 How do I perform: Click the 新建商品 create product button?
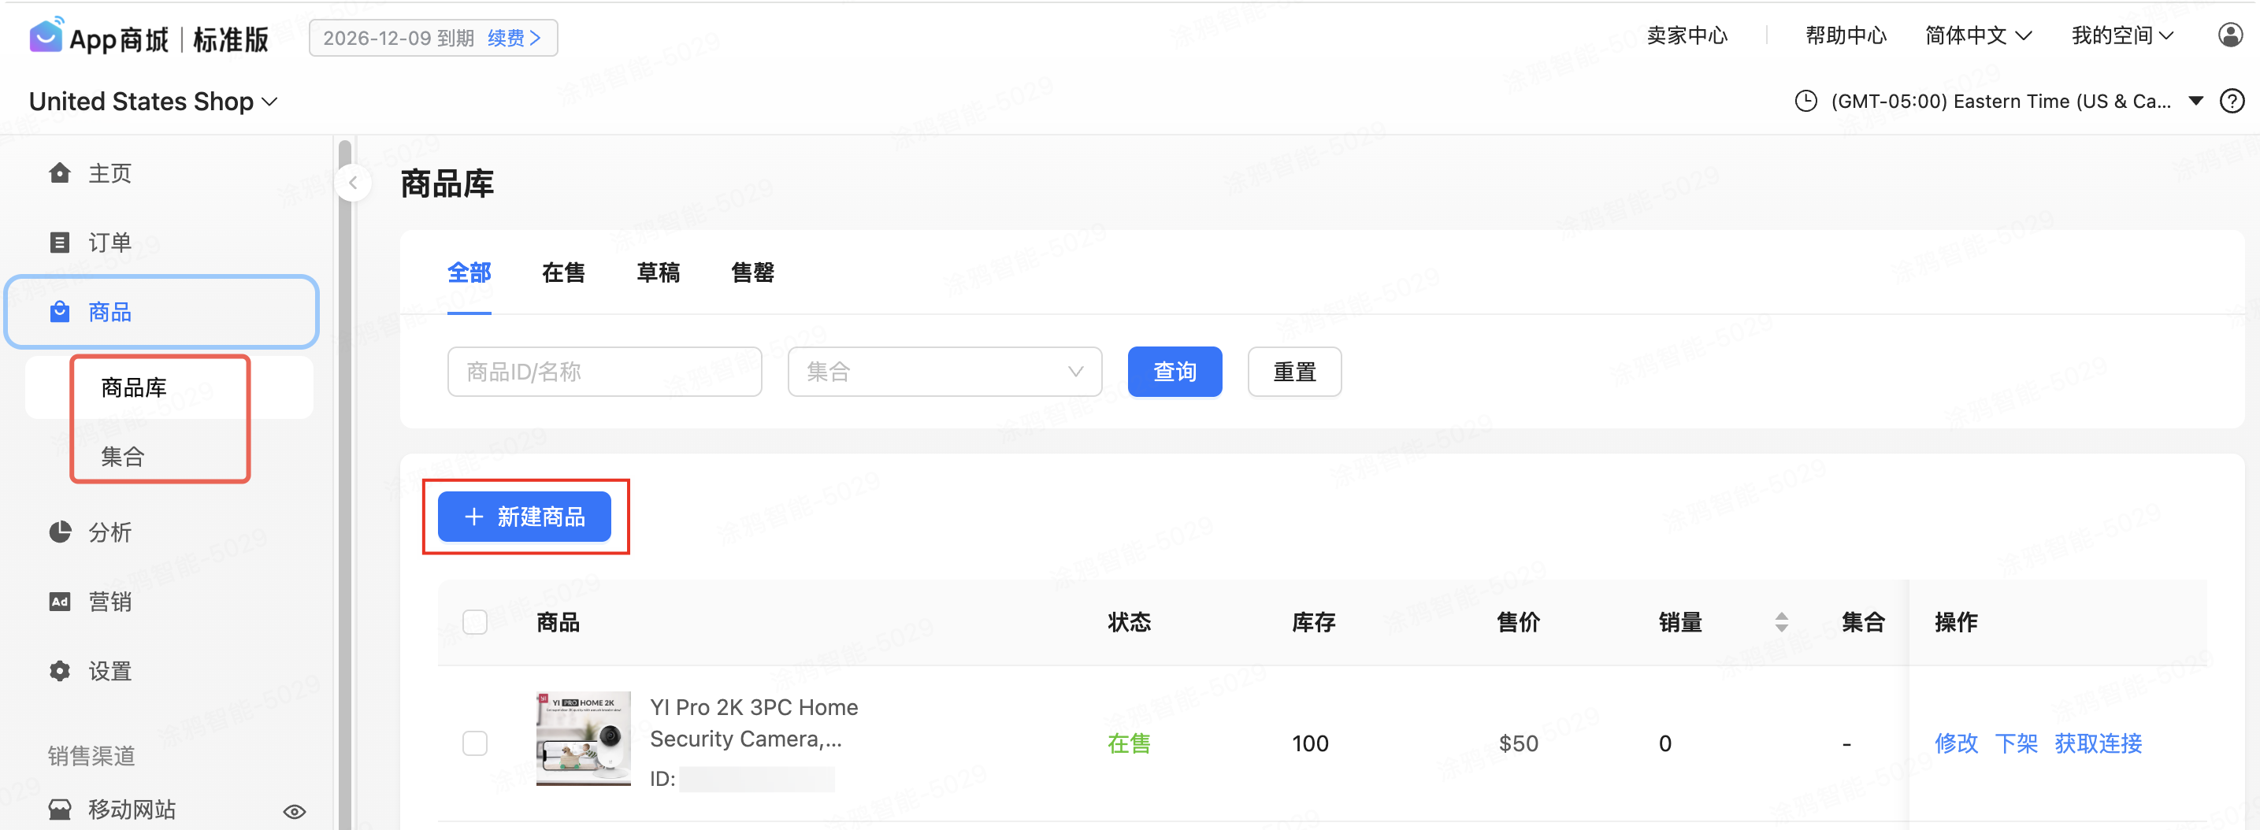point(525,517)
